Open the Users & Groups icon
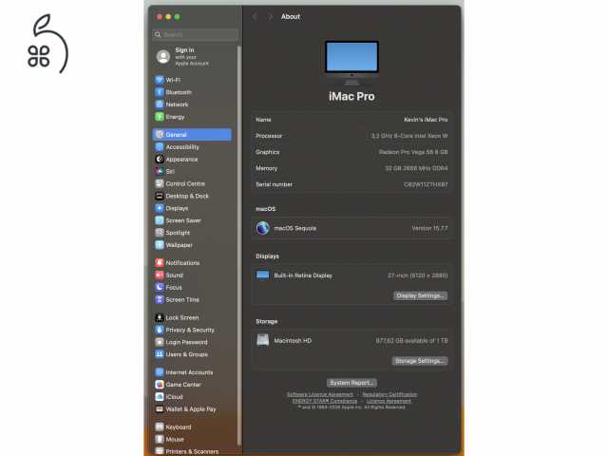Viewport: 608px width, 456px height. (x=160, y=354)
